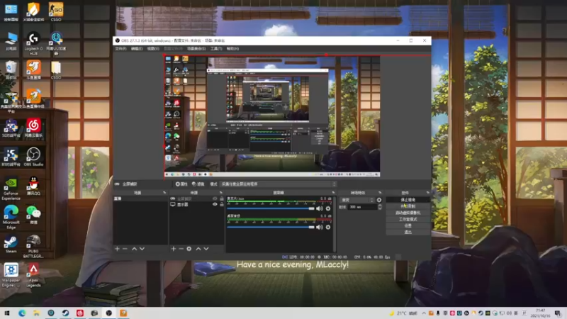Click the transition duration 300 ms field

tap(363, 207)
